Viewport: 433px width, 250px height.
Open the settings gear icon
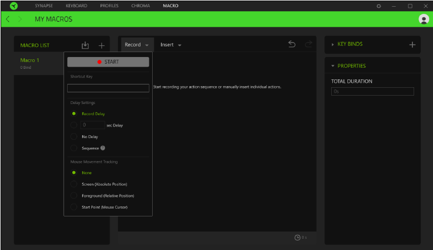click(379, 6)
